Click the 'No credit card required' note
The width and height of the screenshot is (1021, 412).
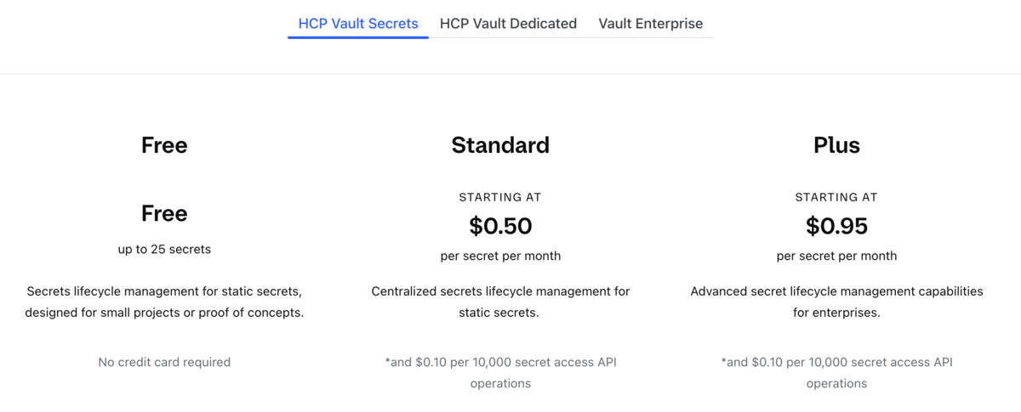pos(164,362)
